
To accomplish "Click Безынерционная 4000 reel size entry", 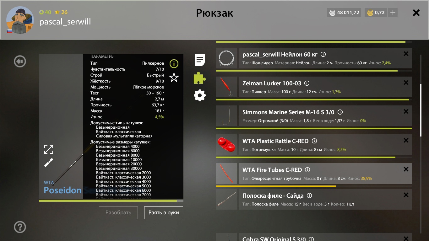I will pyautogui.click(x=118, y=147).
